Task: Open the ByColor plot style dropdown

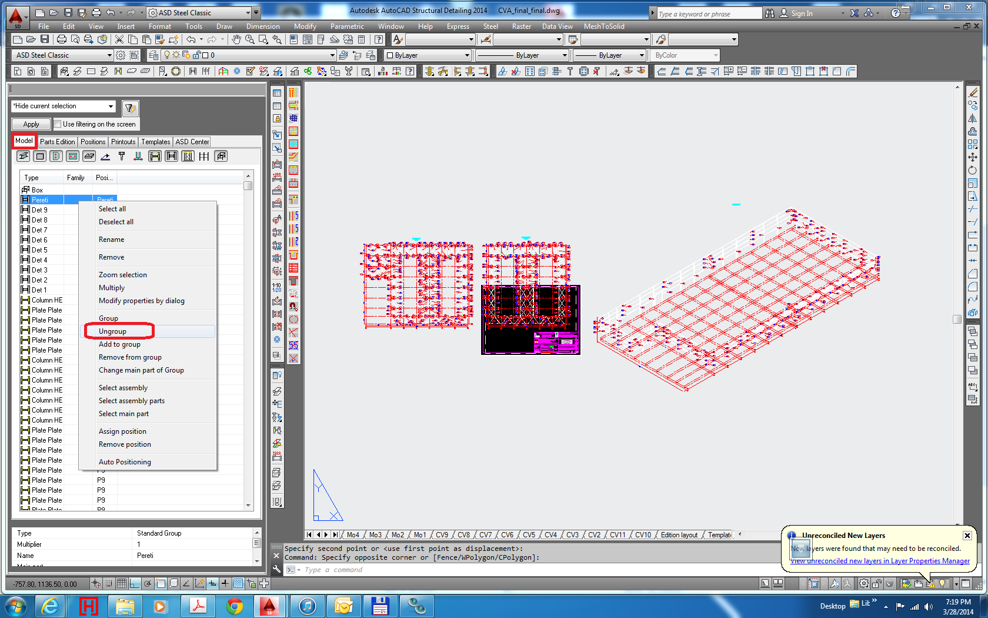Action: (685, 55)
